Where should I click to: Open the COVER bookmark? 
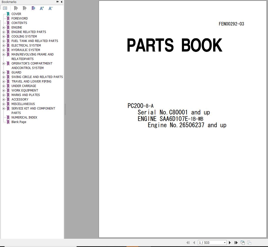[16, 14]
